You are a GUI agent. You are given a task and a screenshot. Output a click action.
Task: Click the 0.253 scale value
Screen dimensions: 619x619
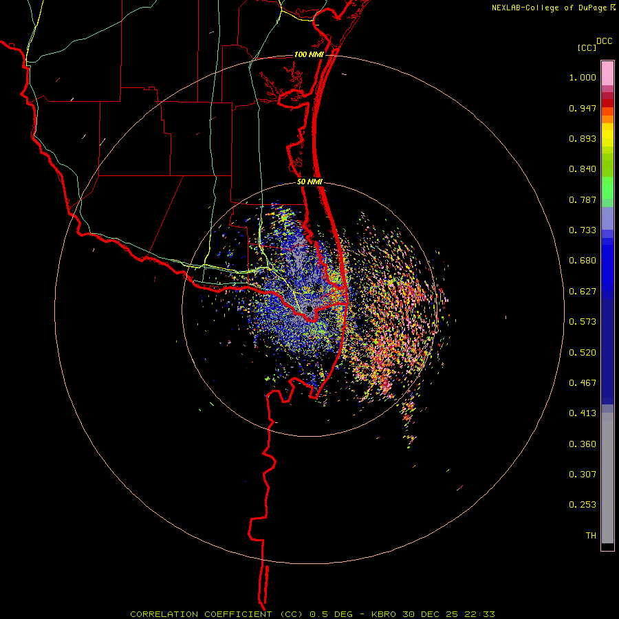[583, 505]
